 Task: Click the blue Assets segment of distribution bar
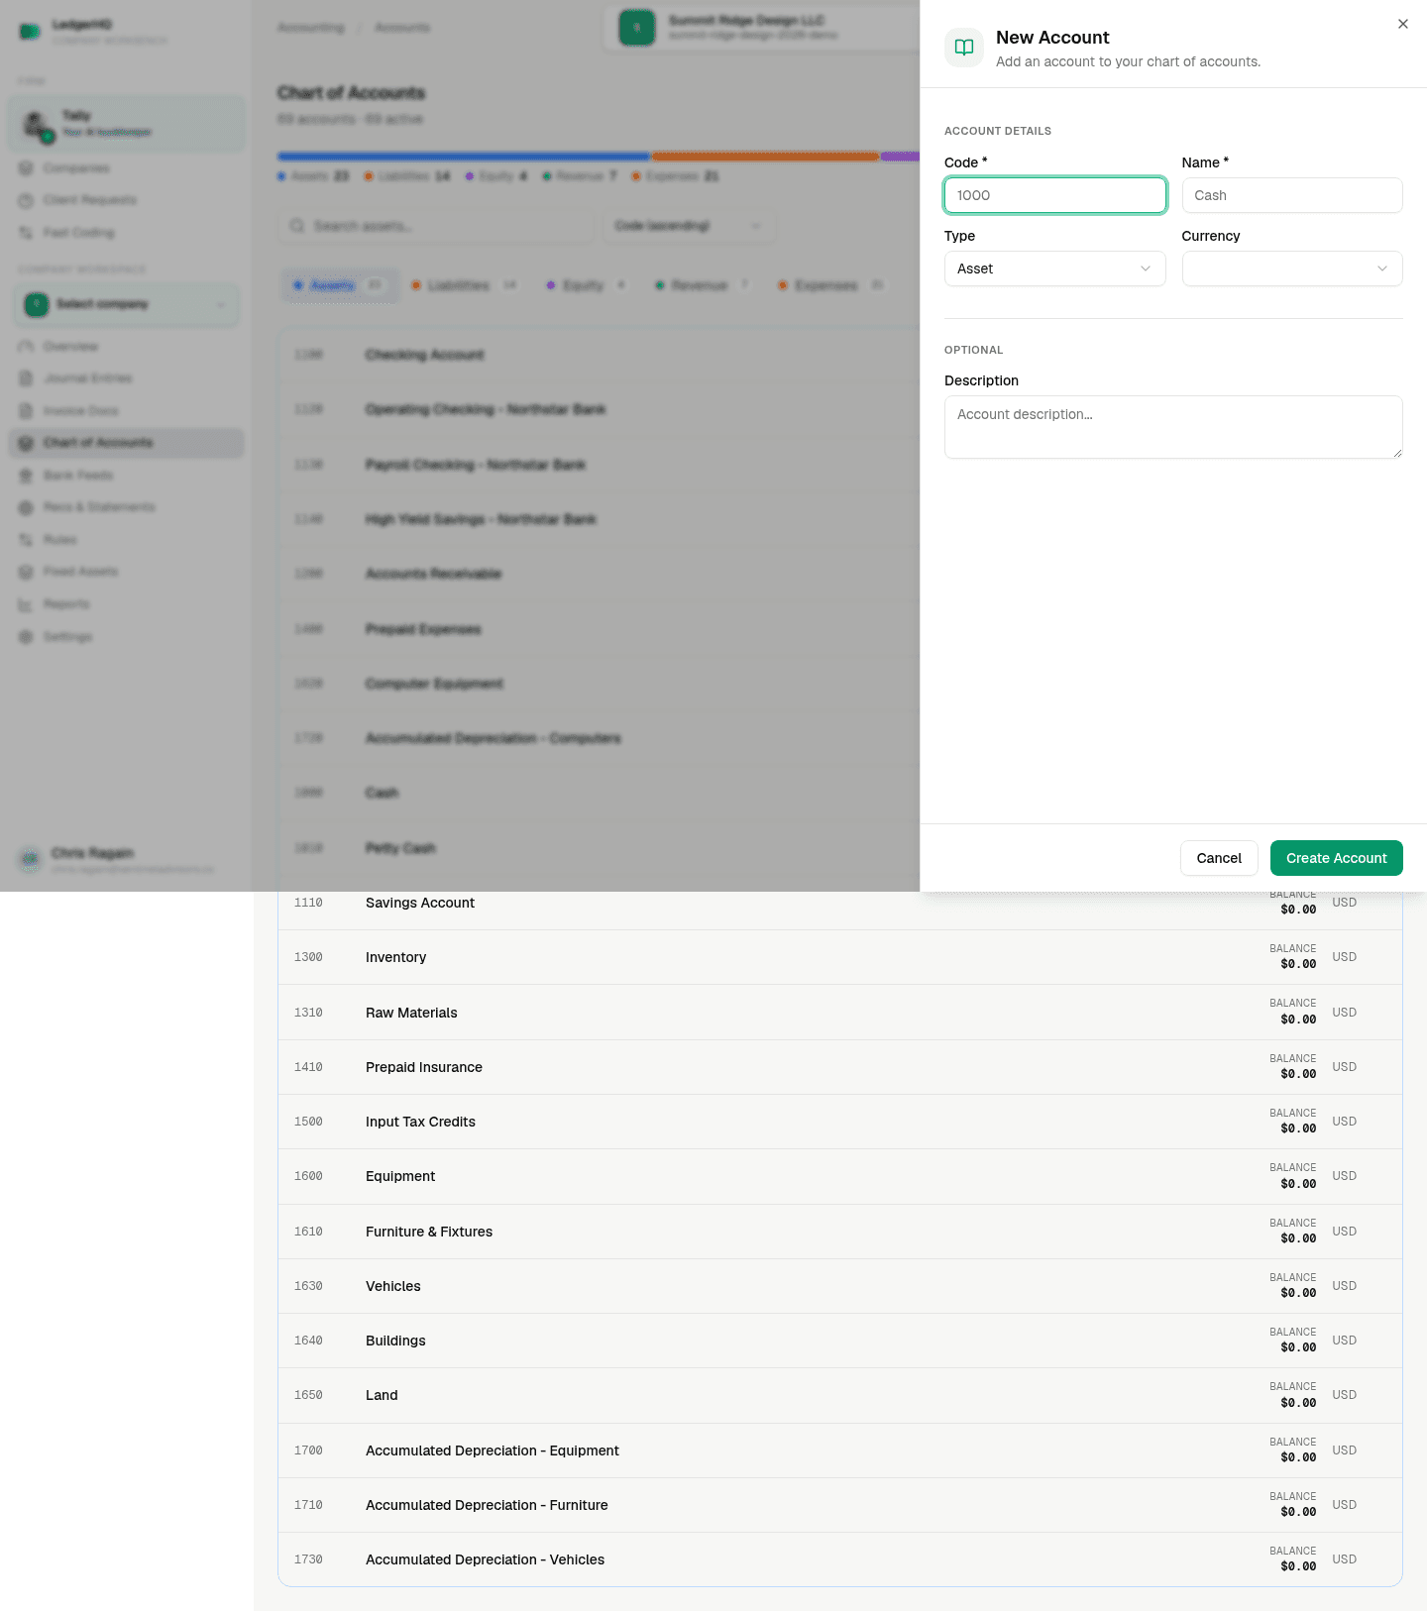464,157
